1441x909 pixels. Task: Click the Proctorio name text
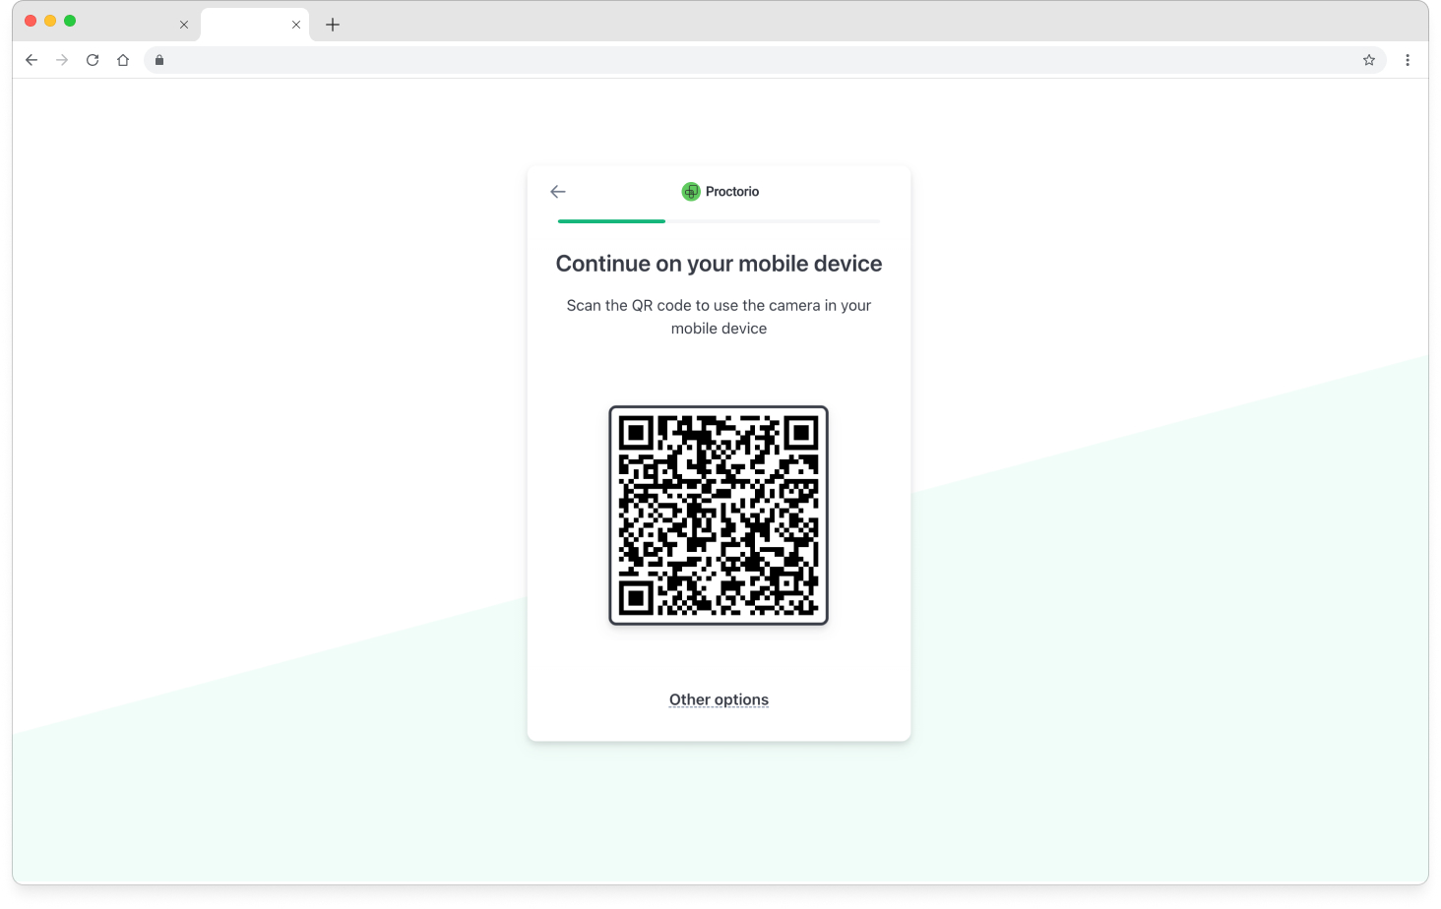click(x=732, y=192)
